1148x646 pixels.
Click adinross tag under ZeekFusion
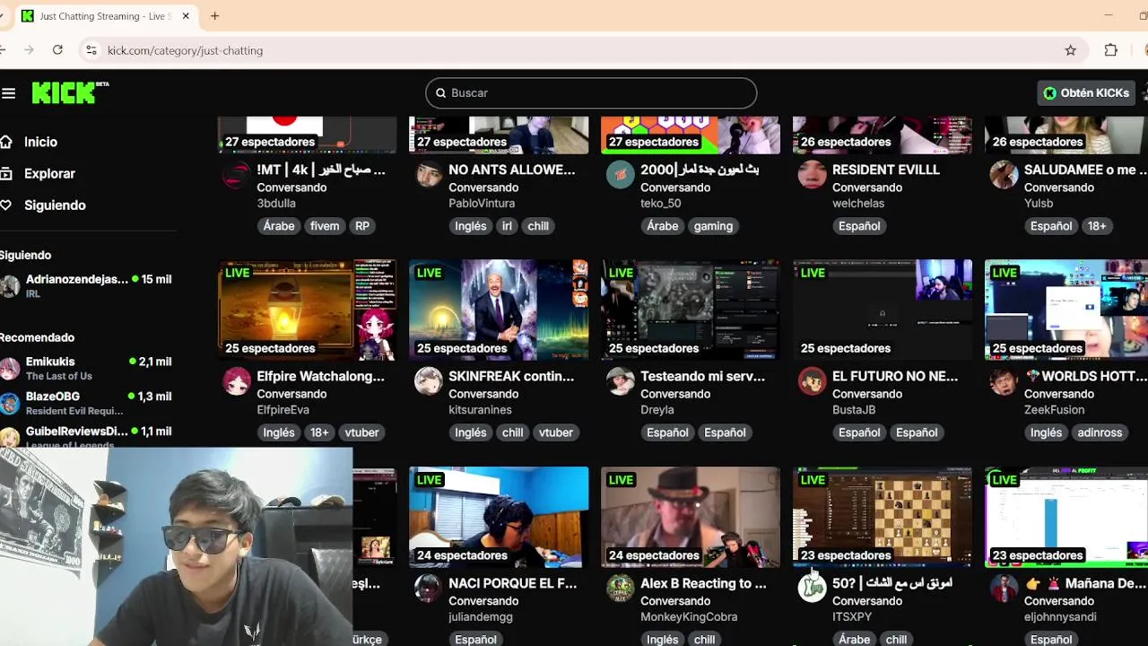(x=1100, y=432)
